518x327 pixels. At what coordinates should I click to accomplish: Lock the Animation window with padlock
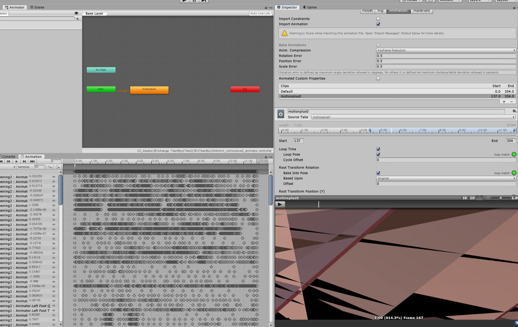click(266, 157)
